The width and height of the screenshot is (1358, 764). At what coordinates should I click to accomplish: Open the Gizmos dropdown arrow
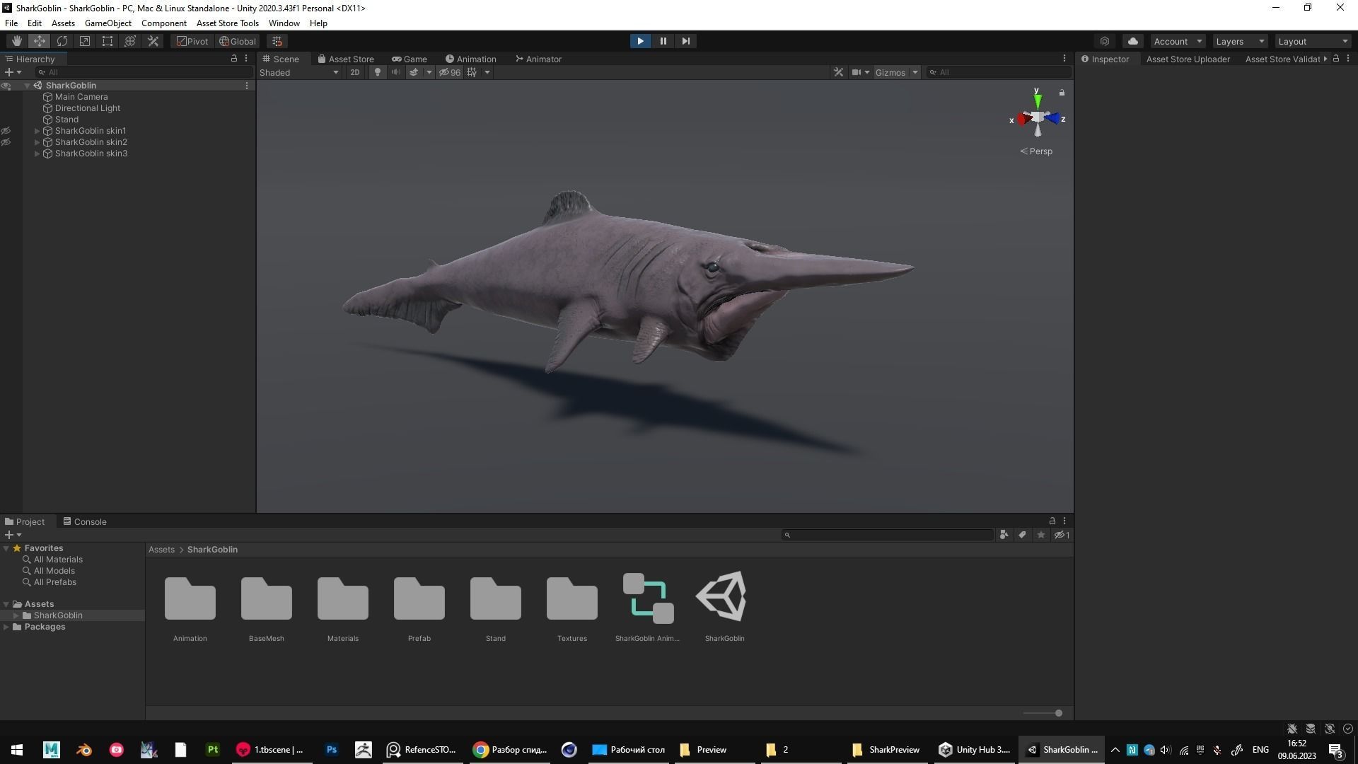[x=915, y=72]
